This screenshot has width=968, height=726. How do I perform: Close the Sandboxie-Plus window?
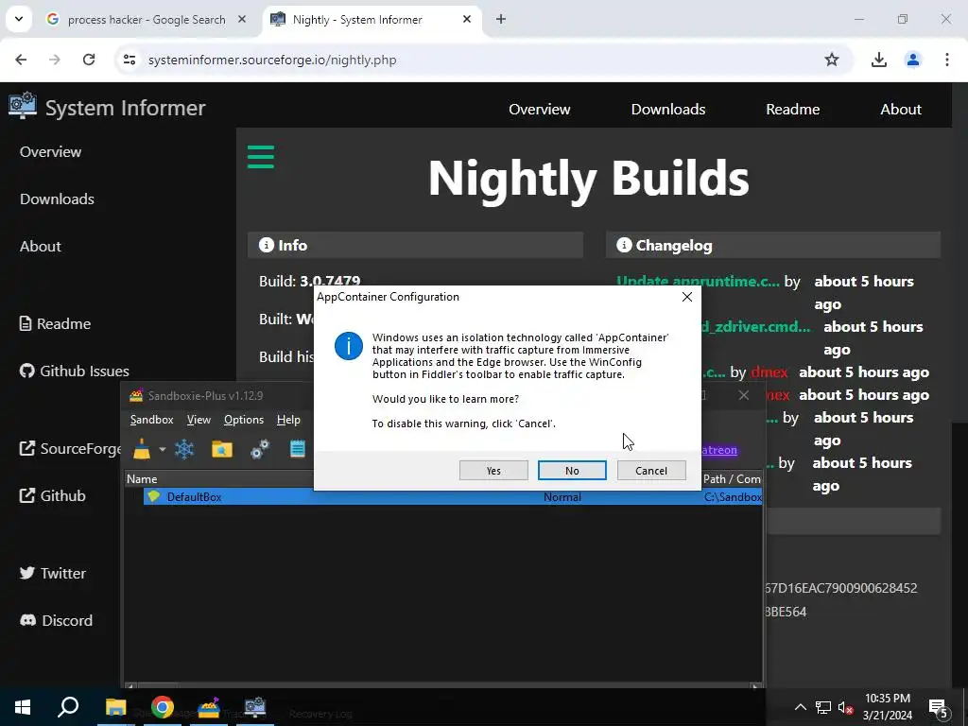744,396
